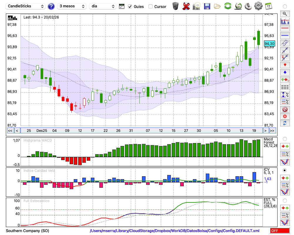Click ICV panel lines percent icon
Image resolution: width=294 pixels, height=235 pixels.
coord(285,185)
